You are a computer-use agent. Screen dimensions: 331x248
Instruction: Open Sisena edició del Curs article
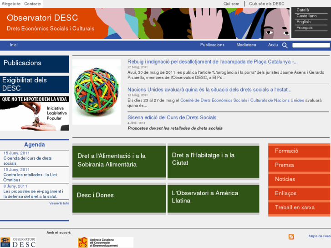coord(172,117)
